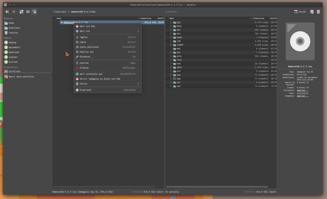Choose Rinomina... from context menu
This screenshot has height=199, width=327.
(108, 57)
